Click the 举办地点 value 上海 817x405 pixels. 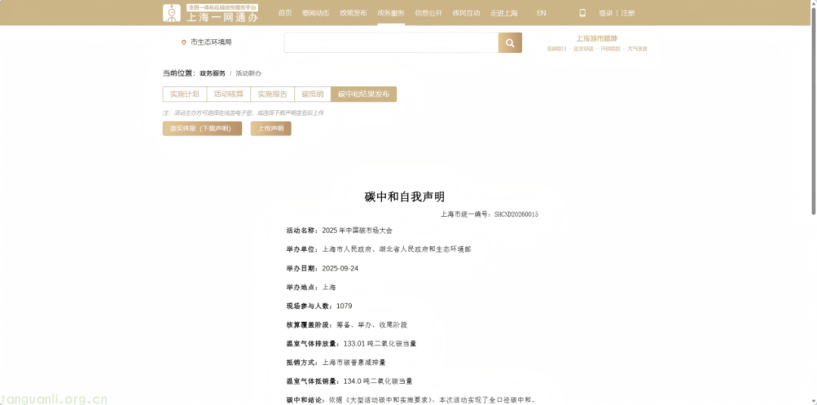pos(329,287)
